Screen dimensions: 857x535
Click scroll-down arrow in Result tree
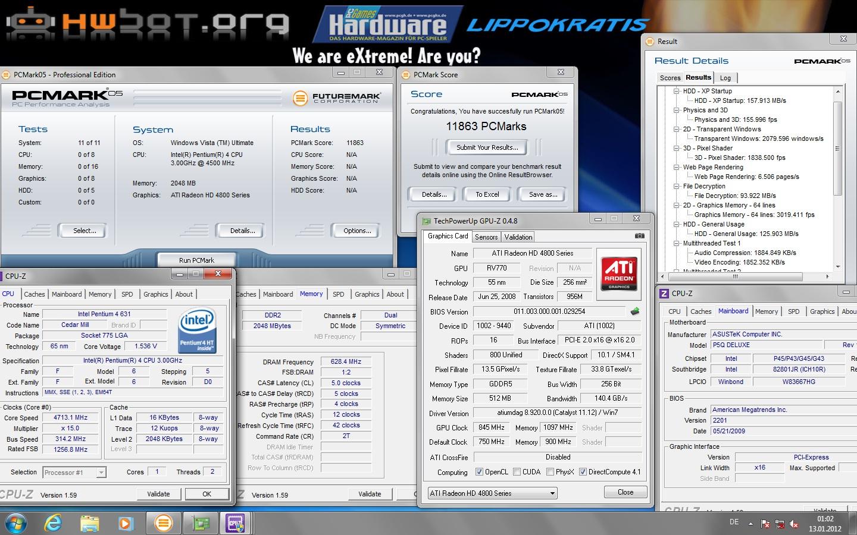(x=838, y=267)
